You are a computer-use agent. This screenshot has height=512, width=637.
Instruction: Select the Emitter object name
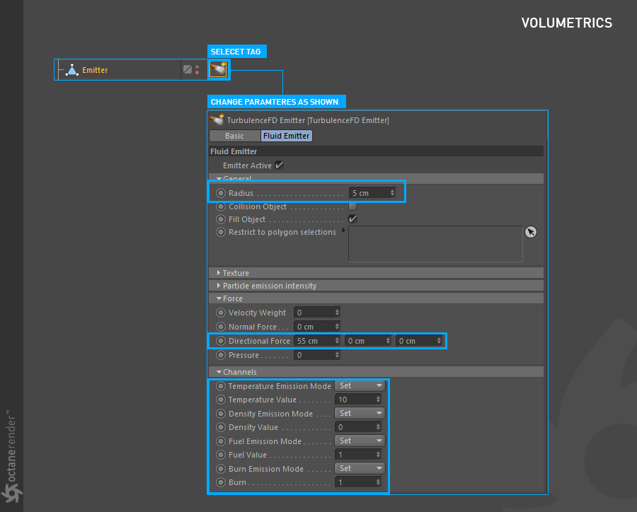[95, 70]
